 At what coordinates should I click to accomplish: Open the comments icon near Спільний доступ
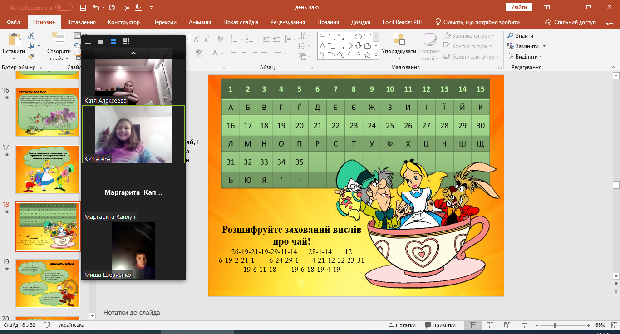610,22
